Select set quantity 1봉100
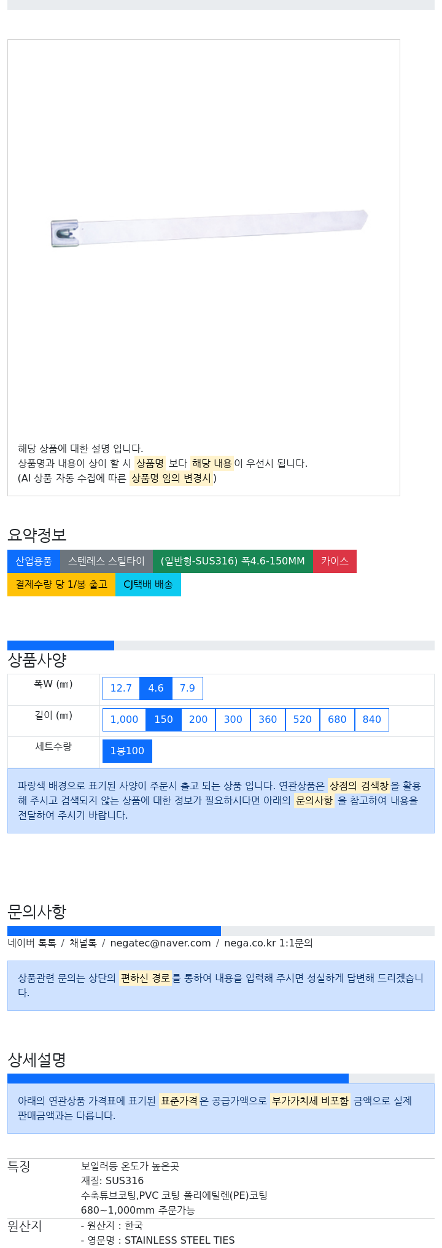 point(127,751)
